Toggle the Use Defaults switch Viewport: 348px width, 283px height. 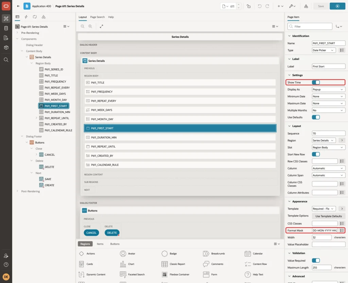[x=316, y=117]
